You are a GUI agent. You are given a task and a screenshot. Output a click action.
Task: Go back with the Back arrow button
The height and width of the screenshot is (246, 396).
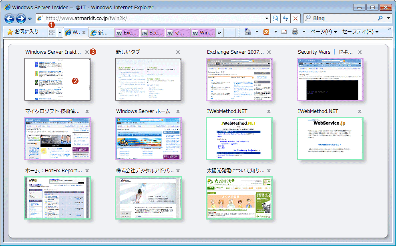(x=10, y=18)
